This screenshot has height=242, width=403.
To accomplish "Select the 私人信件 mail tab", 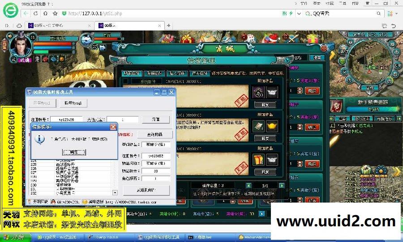I will pos(177,73).
